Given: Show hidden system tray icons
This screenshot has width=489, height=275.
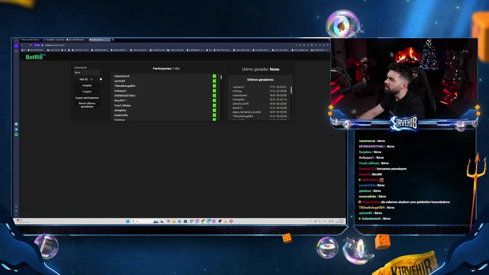Looking at the screenshot, I should click(x=311, y=221).
